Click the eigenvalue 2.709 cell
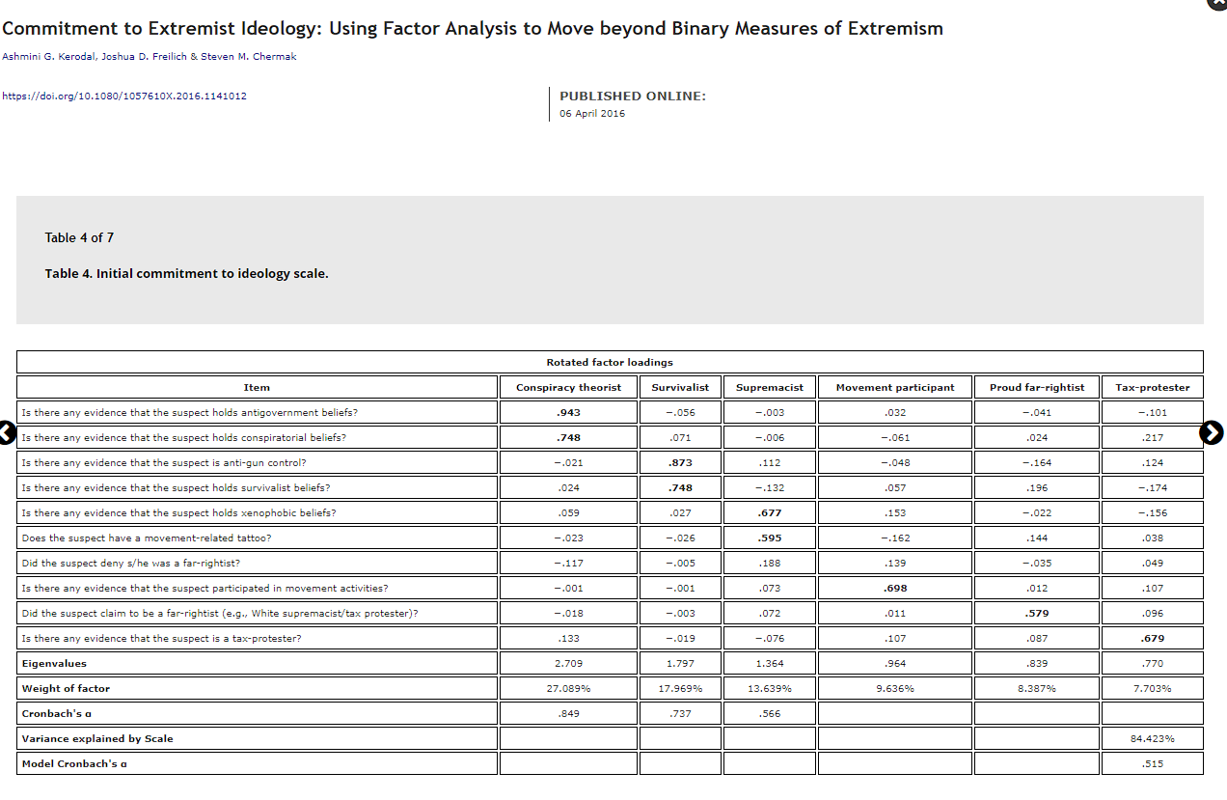Image resolution: width=1227 pixels, height=800 pixels. click(x=569, y=663)
